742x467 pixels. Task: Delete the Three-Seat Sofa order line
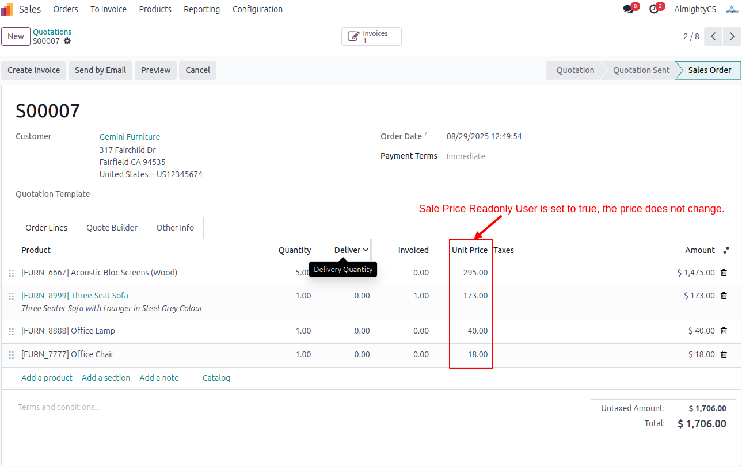pos(724,296)
